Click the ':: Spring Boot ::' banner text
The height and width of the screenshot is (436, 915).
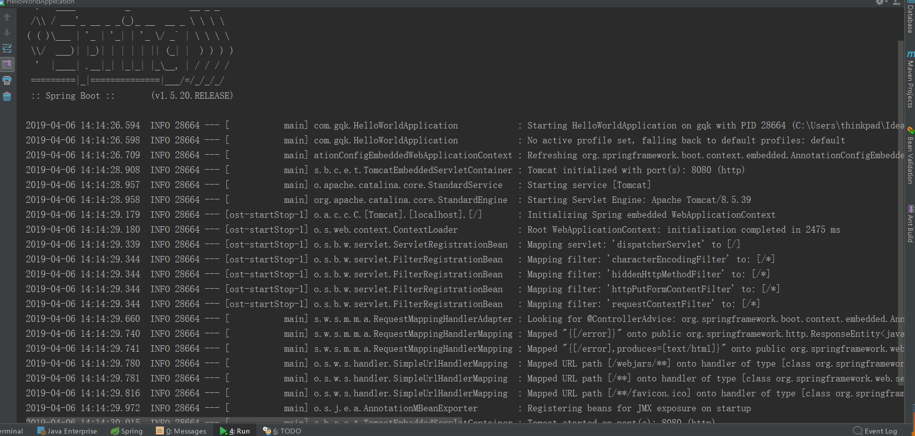coord(73,96)
